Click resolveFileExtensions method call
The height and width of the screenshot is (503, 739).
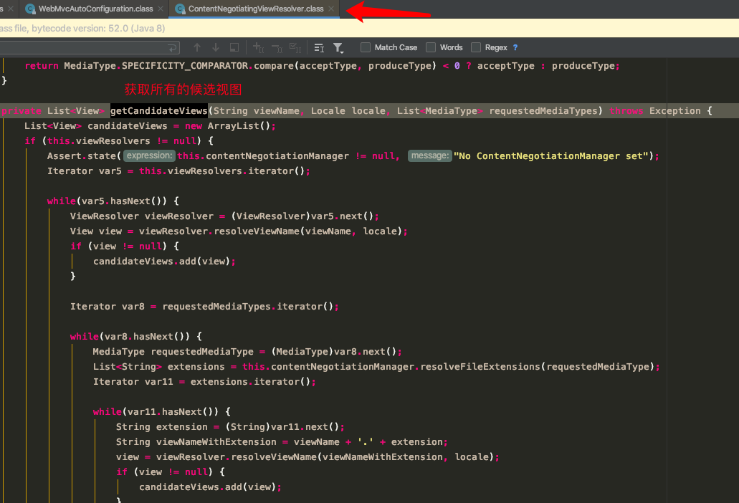click(480, 366)
